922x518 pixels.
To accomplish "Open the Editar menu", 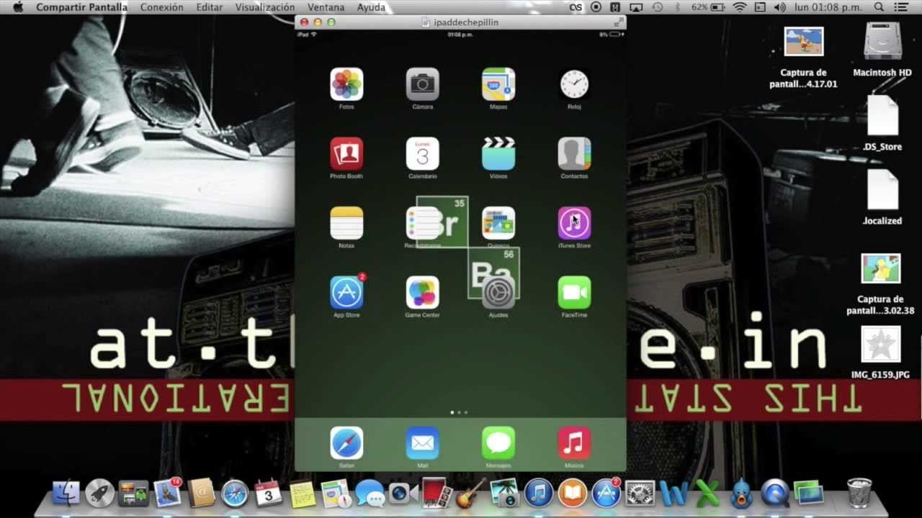I will pyautogui.click(x=210, y=7).
